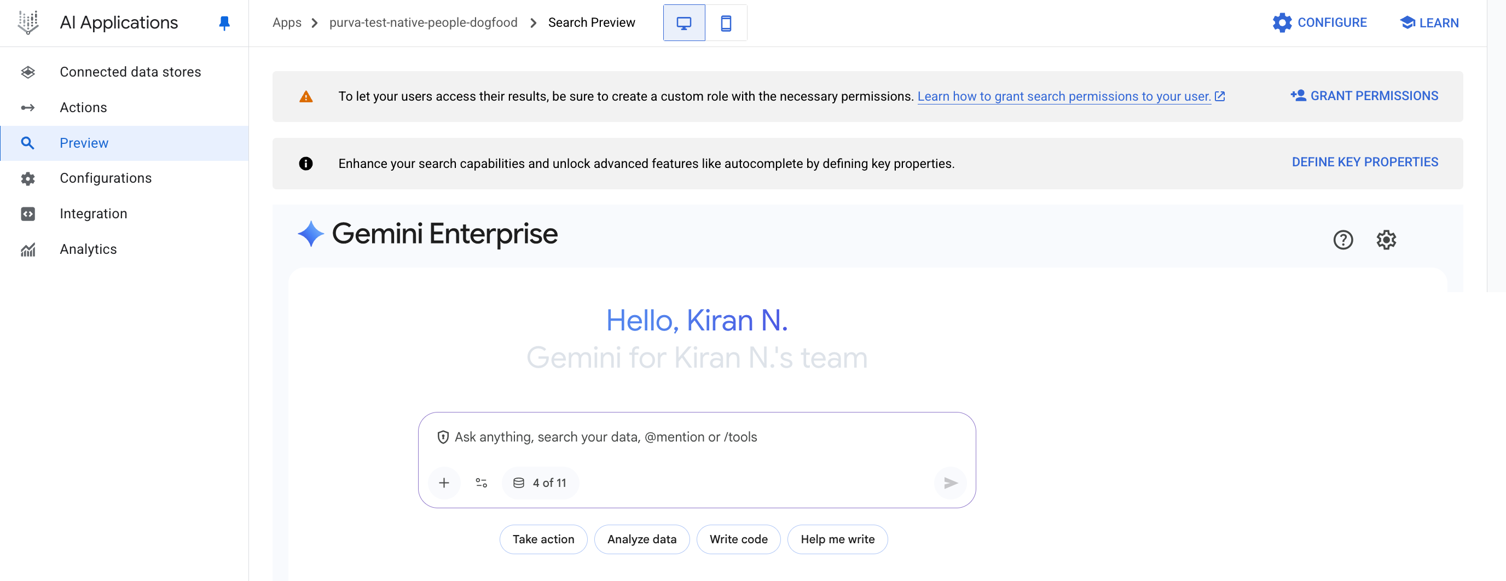1506x581 pixels.
Task: Select Integration from the sidebar
Action: [94, 214]
